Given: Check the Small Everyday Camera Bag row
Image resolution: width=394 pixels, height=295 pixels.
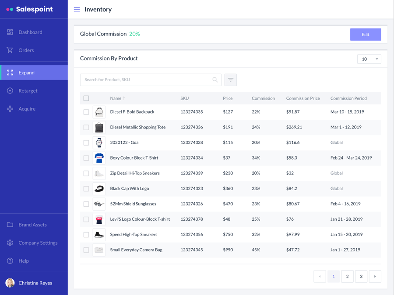Looking at the screenshot, I should [86, 250].
